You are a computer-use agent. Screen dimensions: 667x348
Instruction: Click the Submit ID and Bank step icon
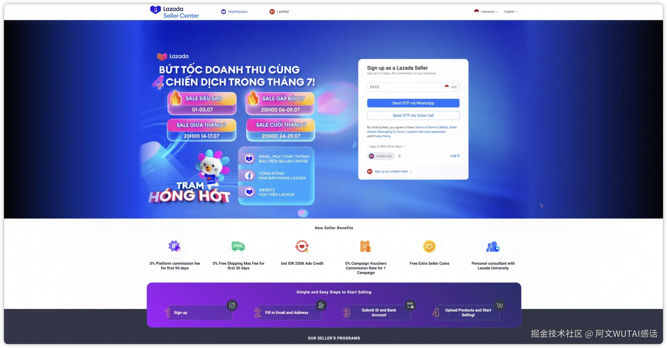tap(410, 306)
